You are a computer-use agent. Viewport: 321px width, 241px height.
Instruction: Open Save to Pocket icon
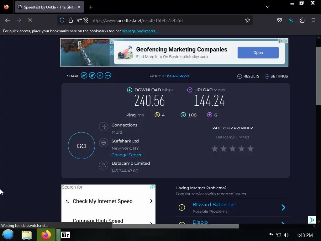[x=279, y=20]
